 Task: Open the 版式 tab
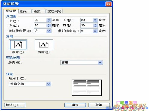coord(39,11)
